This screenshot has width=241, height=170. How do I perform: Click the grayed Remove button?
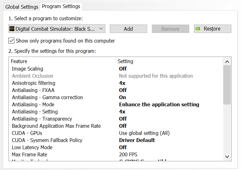pos(171,29)
